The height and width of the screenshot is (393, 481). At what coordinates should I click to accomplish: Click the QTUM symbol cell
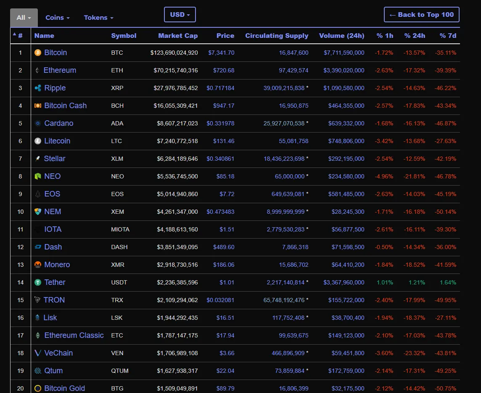120,371
